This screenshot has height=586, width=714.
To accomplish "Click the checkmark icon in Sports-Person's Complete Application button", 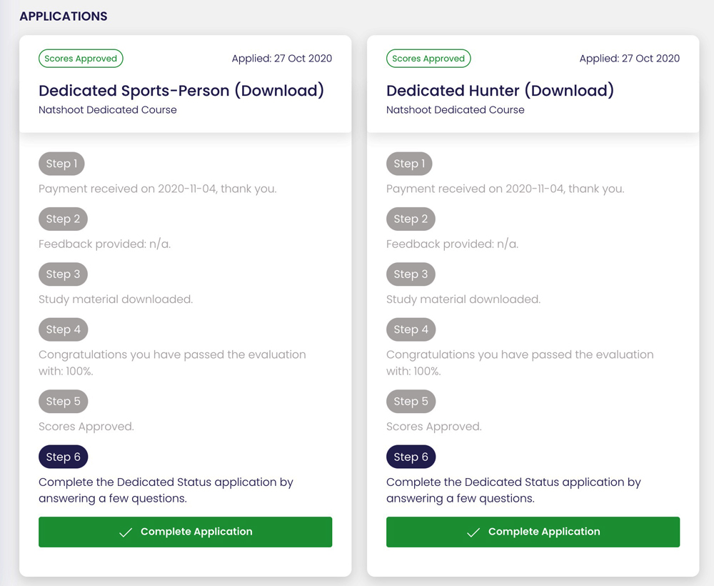I will click(126, 532).
